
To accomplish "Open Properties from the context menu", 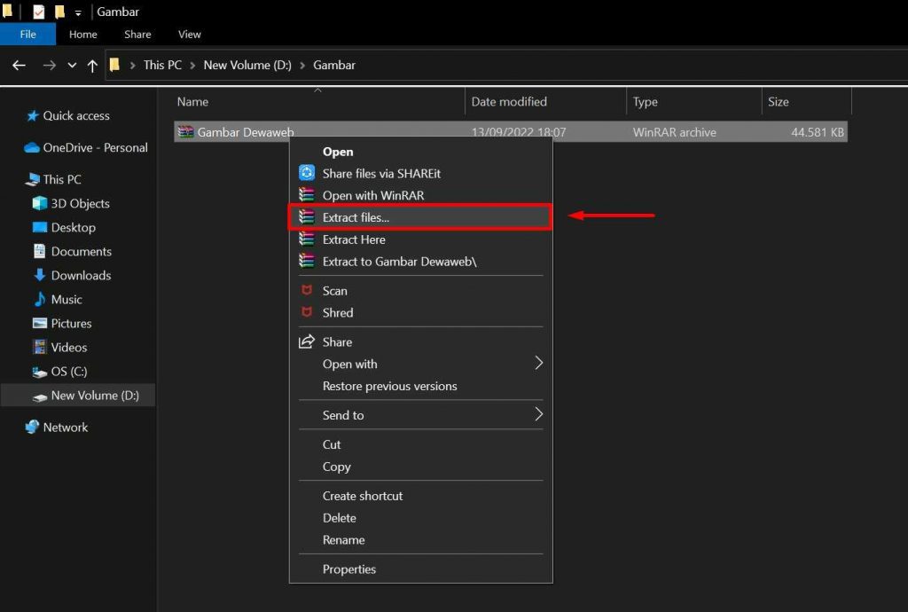I will pyautogui.click(x=349, y=569).
